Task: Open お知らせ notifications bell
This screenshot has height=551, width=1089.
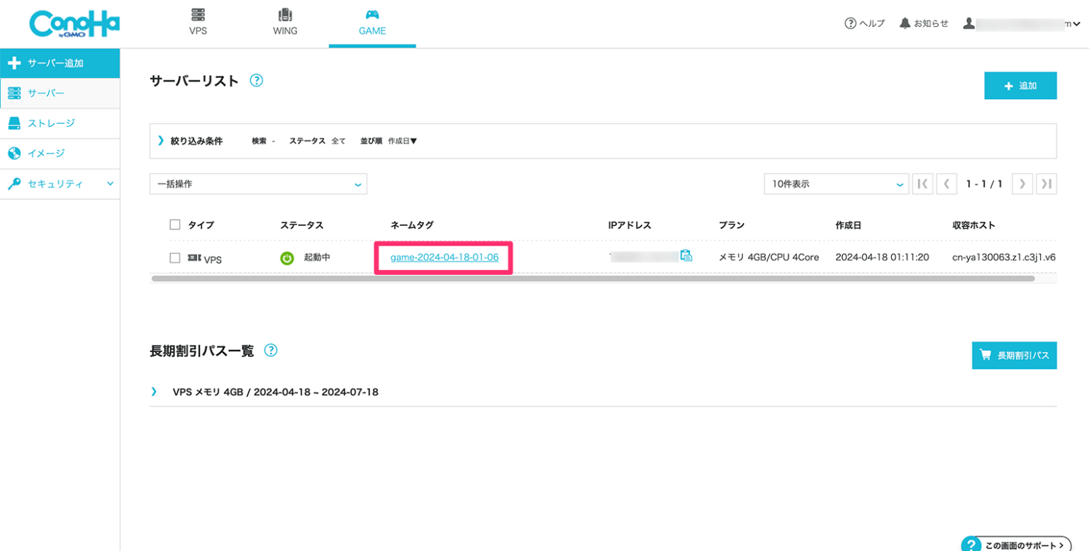Action: pos(924,23)
